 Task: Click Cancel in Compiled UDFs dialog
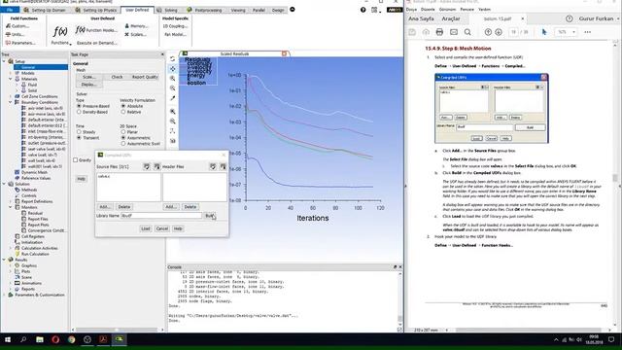coord(162,228)
